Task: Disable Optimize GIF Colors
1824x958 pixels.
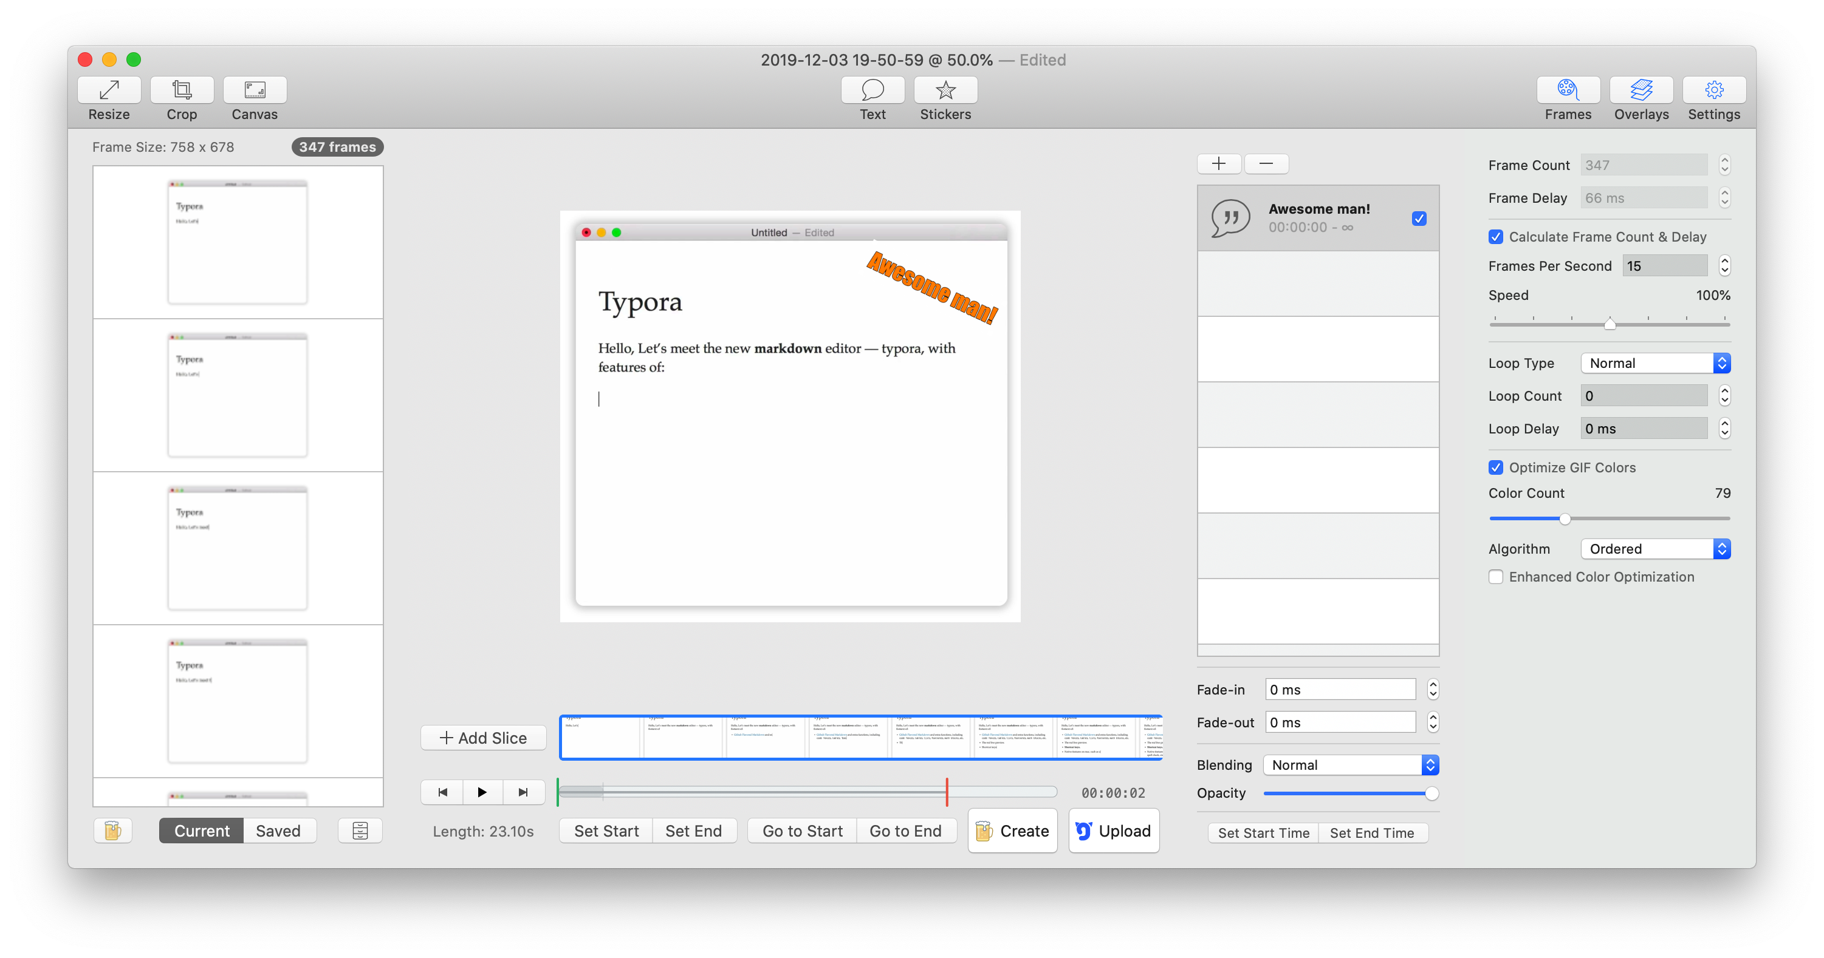Action: [1495, 467]
